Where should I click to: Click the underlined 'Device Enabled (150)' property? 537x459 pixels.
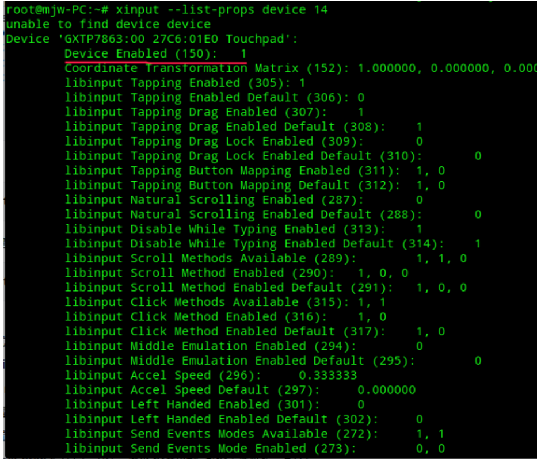click(x=142, y=53)
